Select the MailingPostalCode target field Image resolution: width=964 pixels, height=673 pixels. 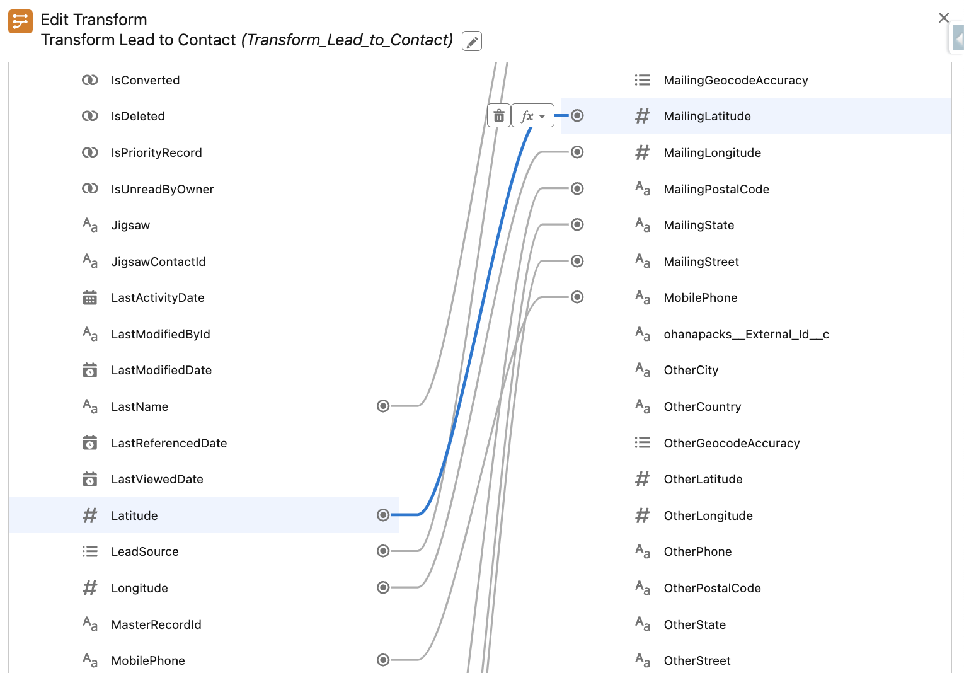click(x=716, y=189)
